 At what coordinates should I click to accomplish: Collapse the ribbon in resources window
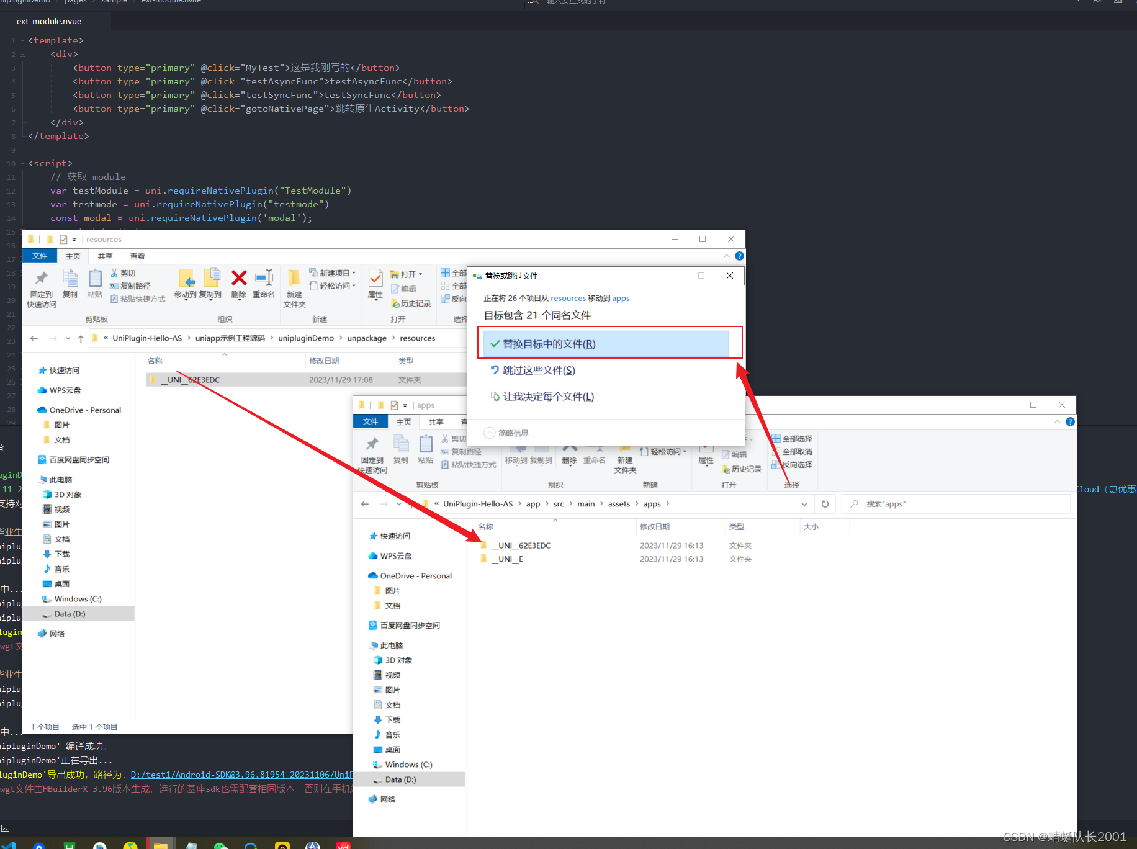(726, 256)
